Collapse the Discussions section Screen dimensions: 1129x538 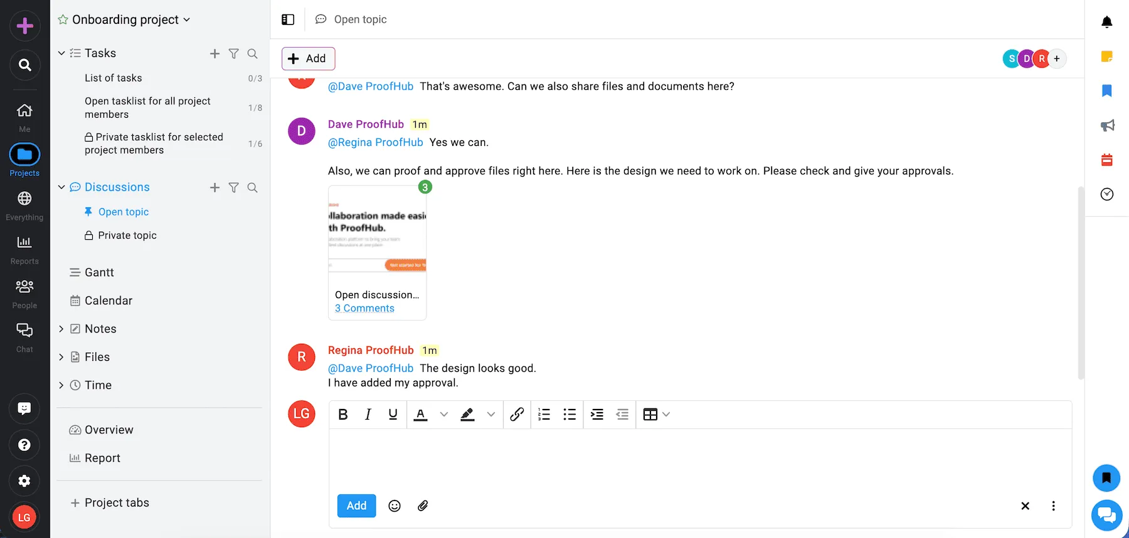point(61,187)
